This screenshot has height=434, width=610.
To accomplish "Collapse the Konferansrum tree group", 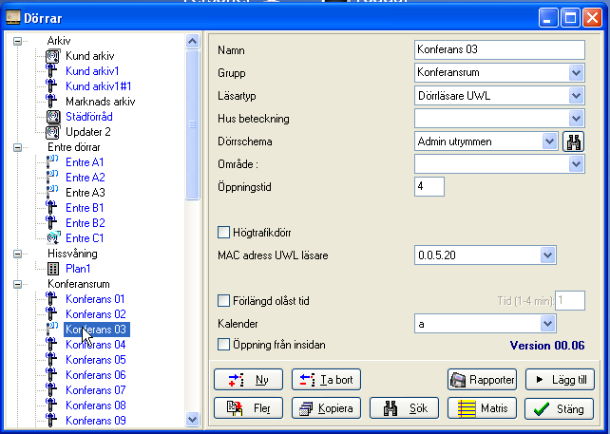I will point(17,284).
